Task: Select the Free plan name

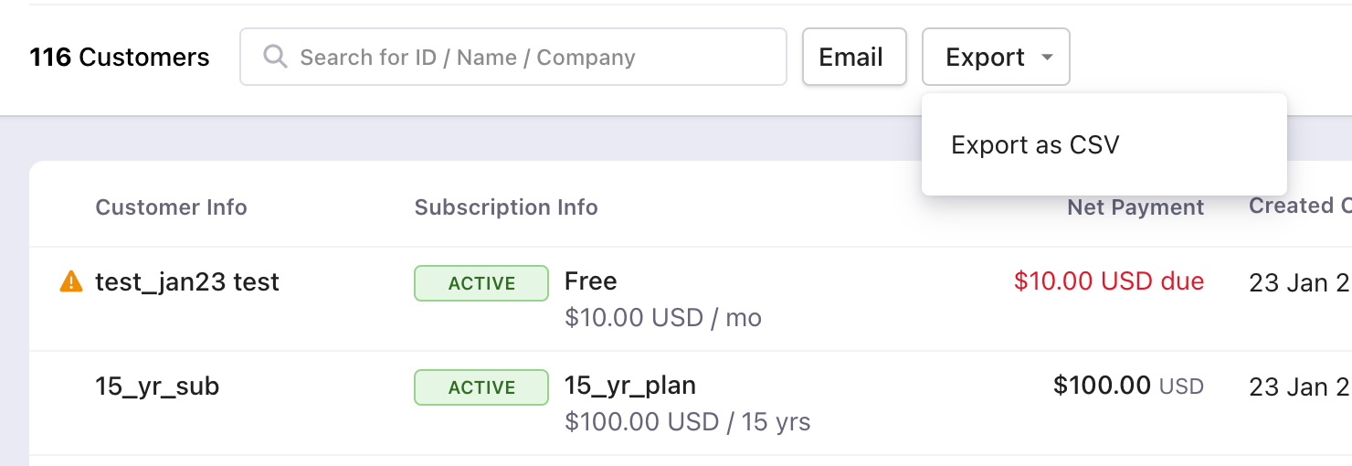Action: click(590, 281)
